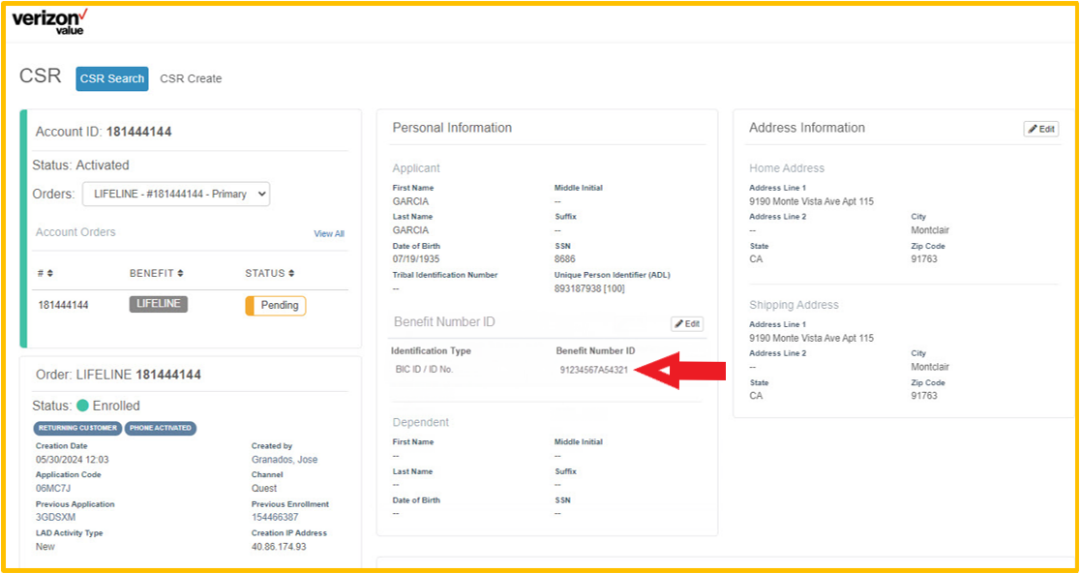The height and width of the screenshot is (573, 1081).
Task: Click Unique Person Identifier 893187938 [100]
Action: coord(589,288)
